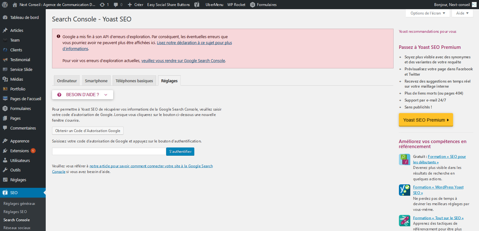Image resolution: width=479 pixels, height=231 pixels.
Task: Click the Yoast SEO Premium yellow button
Action: (426, 120)
